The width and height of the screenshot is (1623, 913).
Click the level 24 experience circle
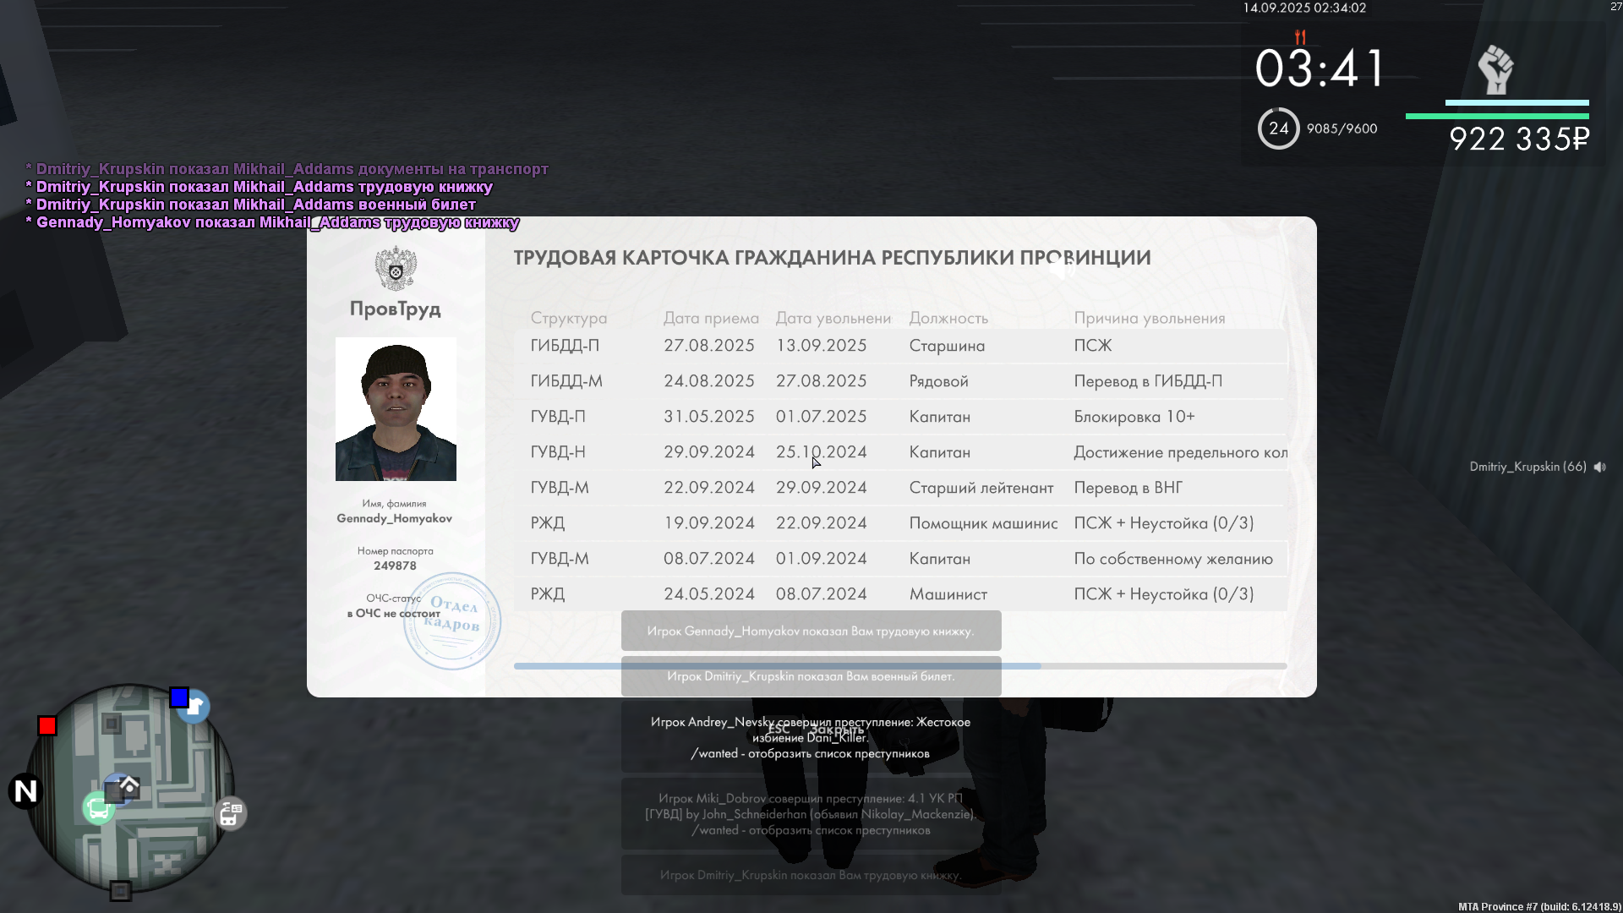coord(1278,128)
